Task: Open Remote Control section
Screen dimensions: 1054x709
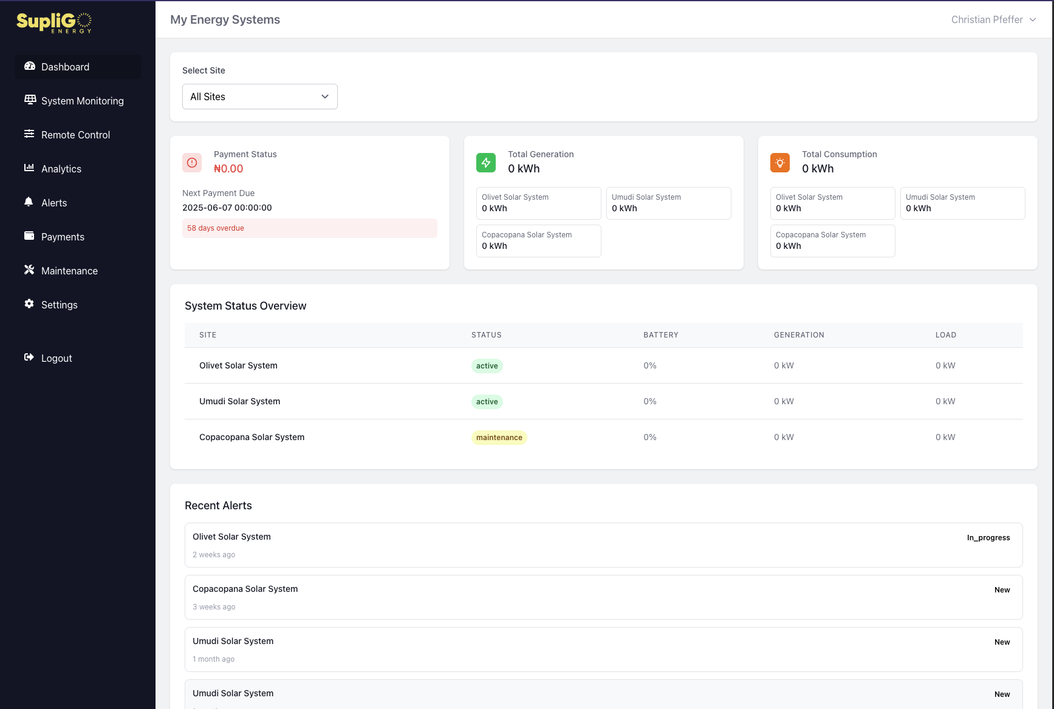Action: point(78,135)
